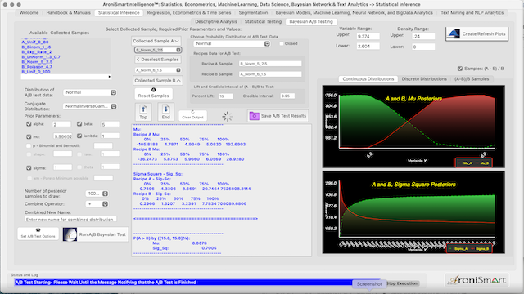Open Bayesian Models, Machine Learning tab
Viewport: 524px width, 294px height.
tap(355, 13)
